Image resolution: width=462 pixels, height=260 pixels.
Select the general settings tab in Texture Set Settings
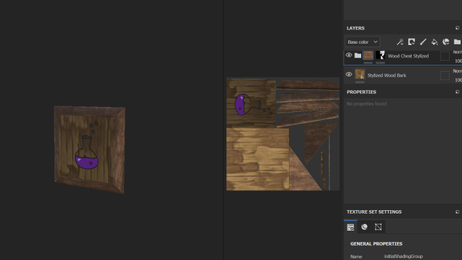pos(350,227)
